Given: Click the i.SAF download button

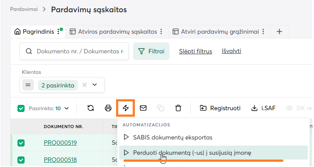Looking at the screenshot, I should [263, 108].
